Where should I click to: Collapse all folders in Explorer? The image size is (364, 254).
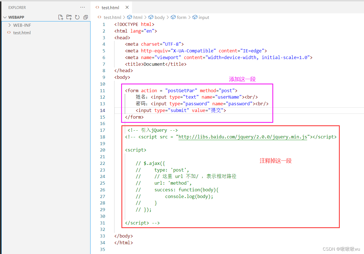[85, 17]
